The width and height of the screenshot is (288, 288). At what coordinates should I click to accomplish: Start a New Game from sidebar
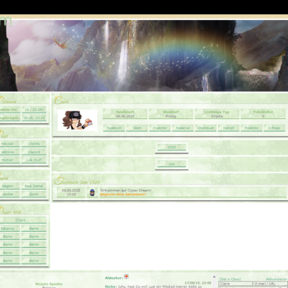34,186
